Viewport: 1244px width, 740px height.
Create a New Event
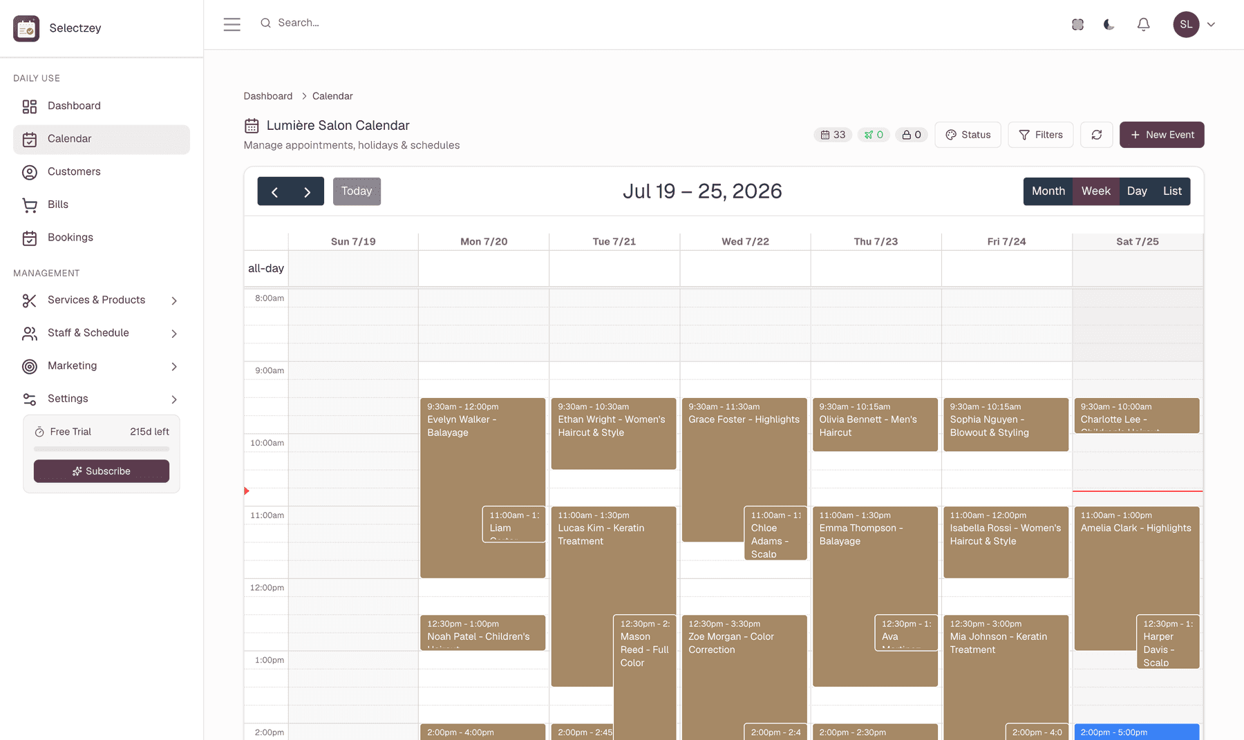(1162, 135)
